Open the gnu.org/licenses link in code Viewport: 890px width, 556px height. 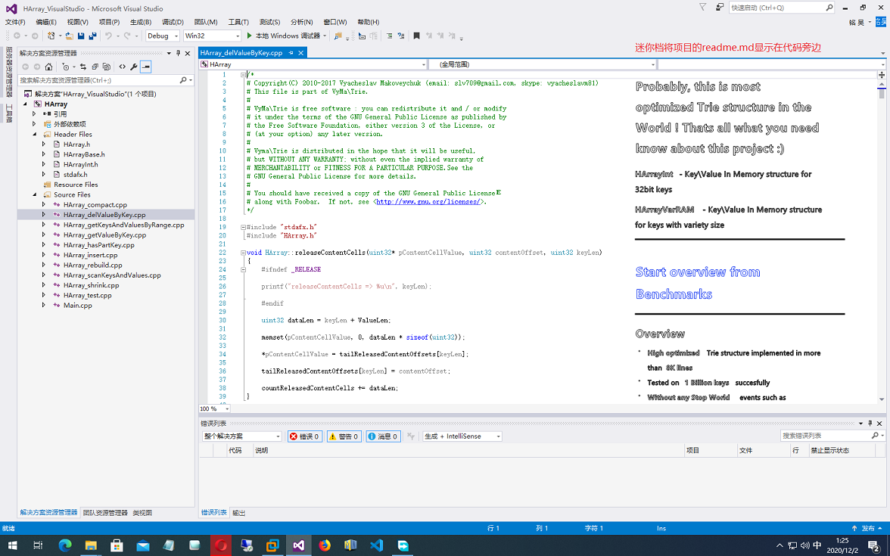[x=428, y=202]
